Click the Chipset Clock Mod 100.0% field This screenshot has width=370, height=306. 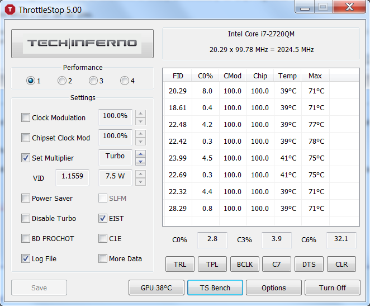click(115, 138)
